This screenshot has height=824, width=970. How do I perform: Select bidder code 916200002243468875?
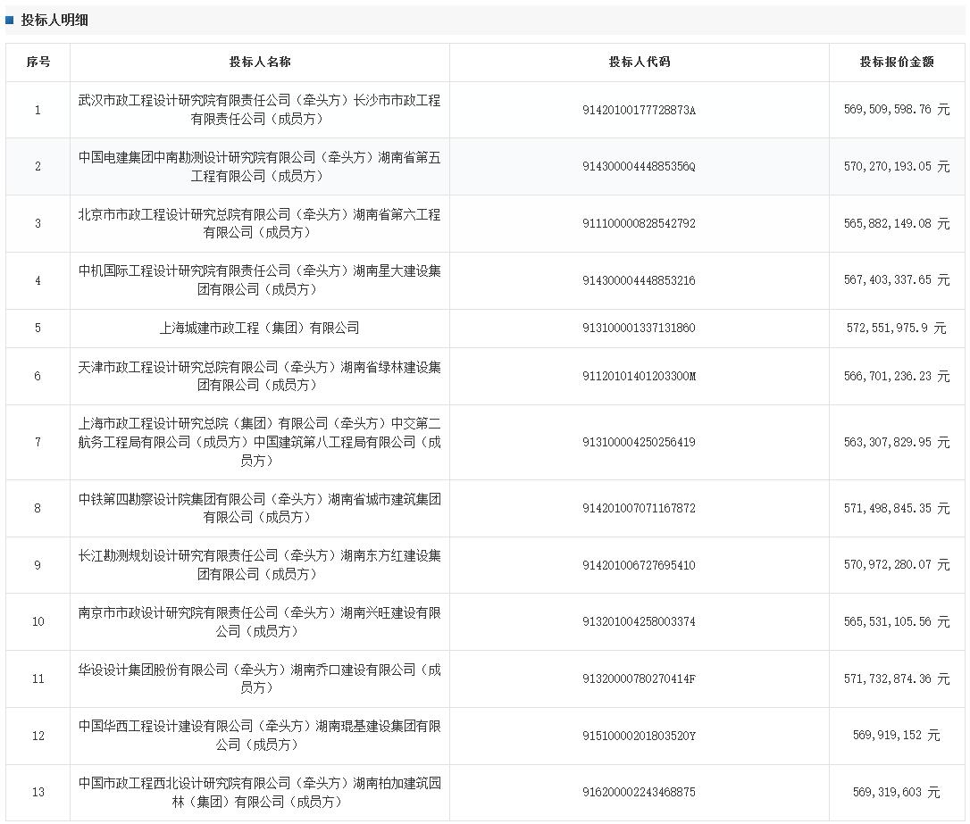639,792
